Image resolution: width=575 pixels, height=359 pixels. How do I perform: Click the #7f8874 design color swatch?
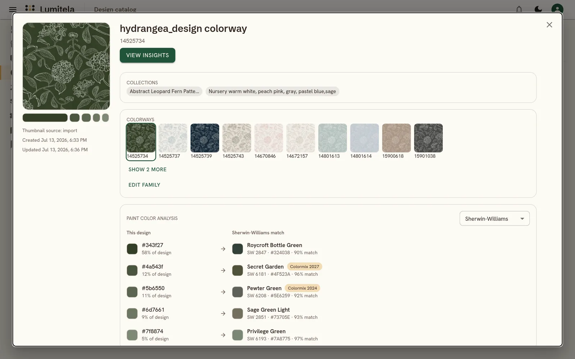[132, 335]
